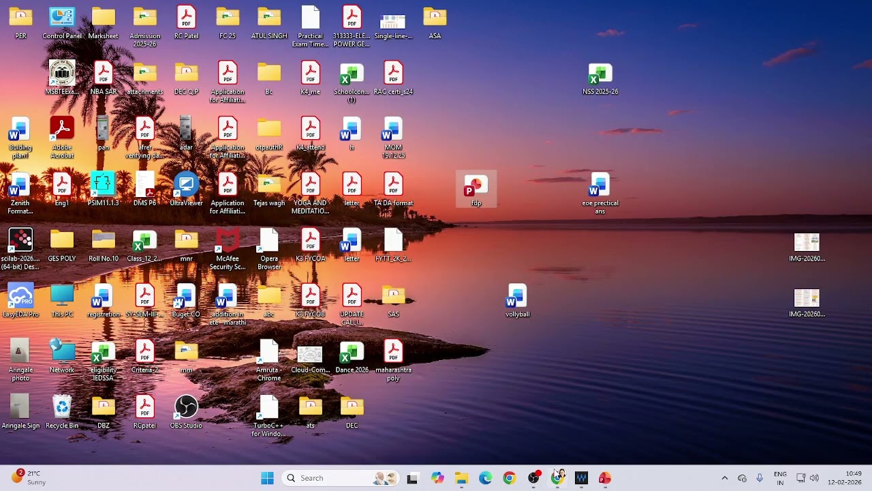
Task: Select the RC Patel PDF file
Action: 186,23
